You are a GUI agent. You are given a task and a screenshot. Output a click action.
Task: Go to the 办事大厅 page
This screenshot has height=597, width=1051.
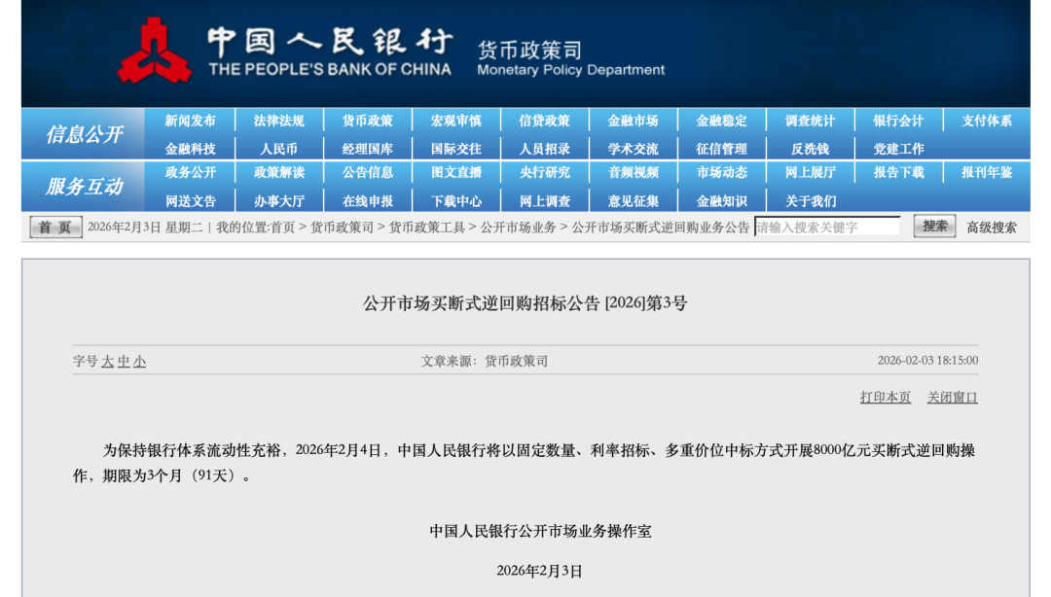point(279,201)
